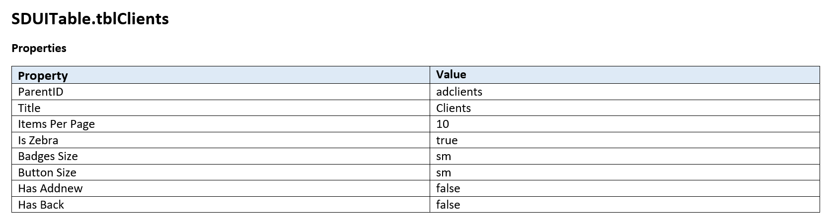831x224 pixels.
Task: Select the Button Size property cell
Action: (47, 172)
